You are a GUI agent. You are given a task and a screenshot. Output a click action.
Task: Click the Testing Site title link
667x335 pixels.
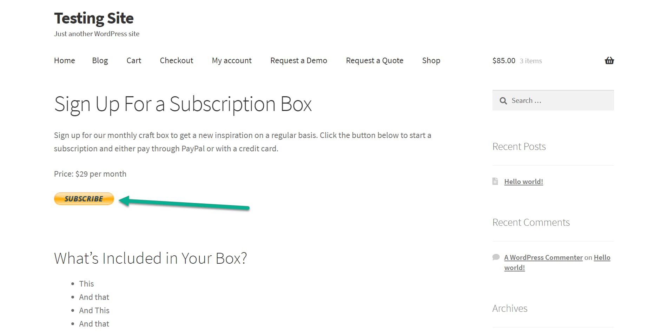[94, 18]
